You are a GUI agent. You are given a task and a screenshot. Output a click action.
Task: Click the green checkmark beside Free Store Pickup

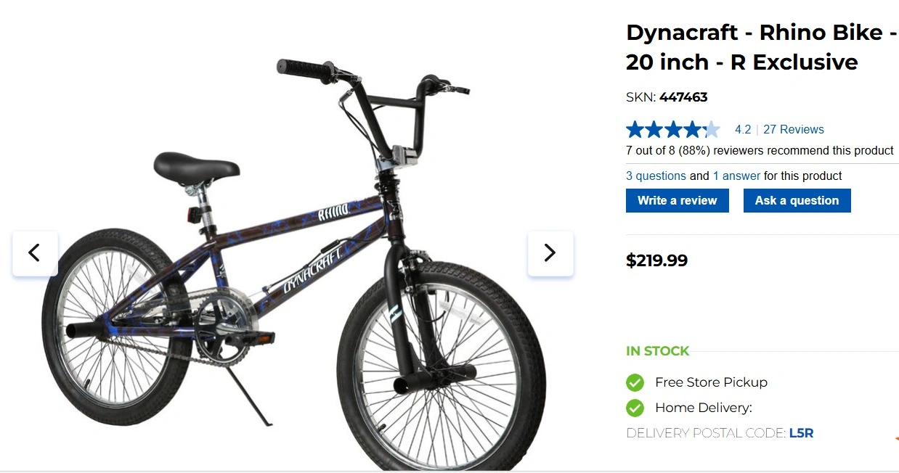click(635, 382)
